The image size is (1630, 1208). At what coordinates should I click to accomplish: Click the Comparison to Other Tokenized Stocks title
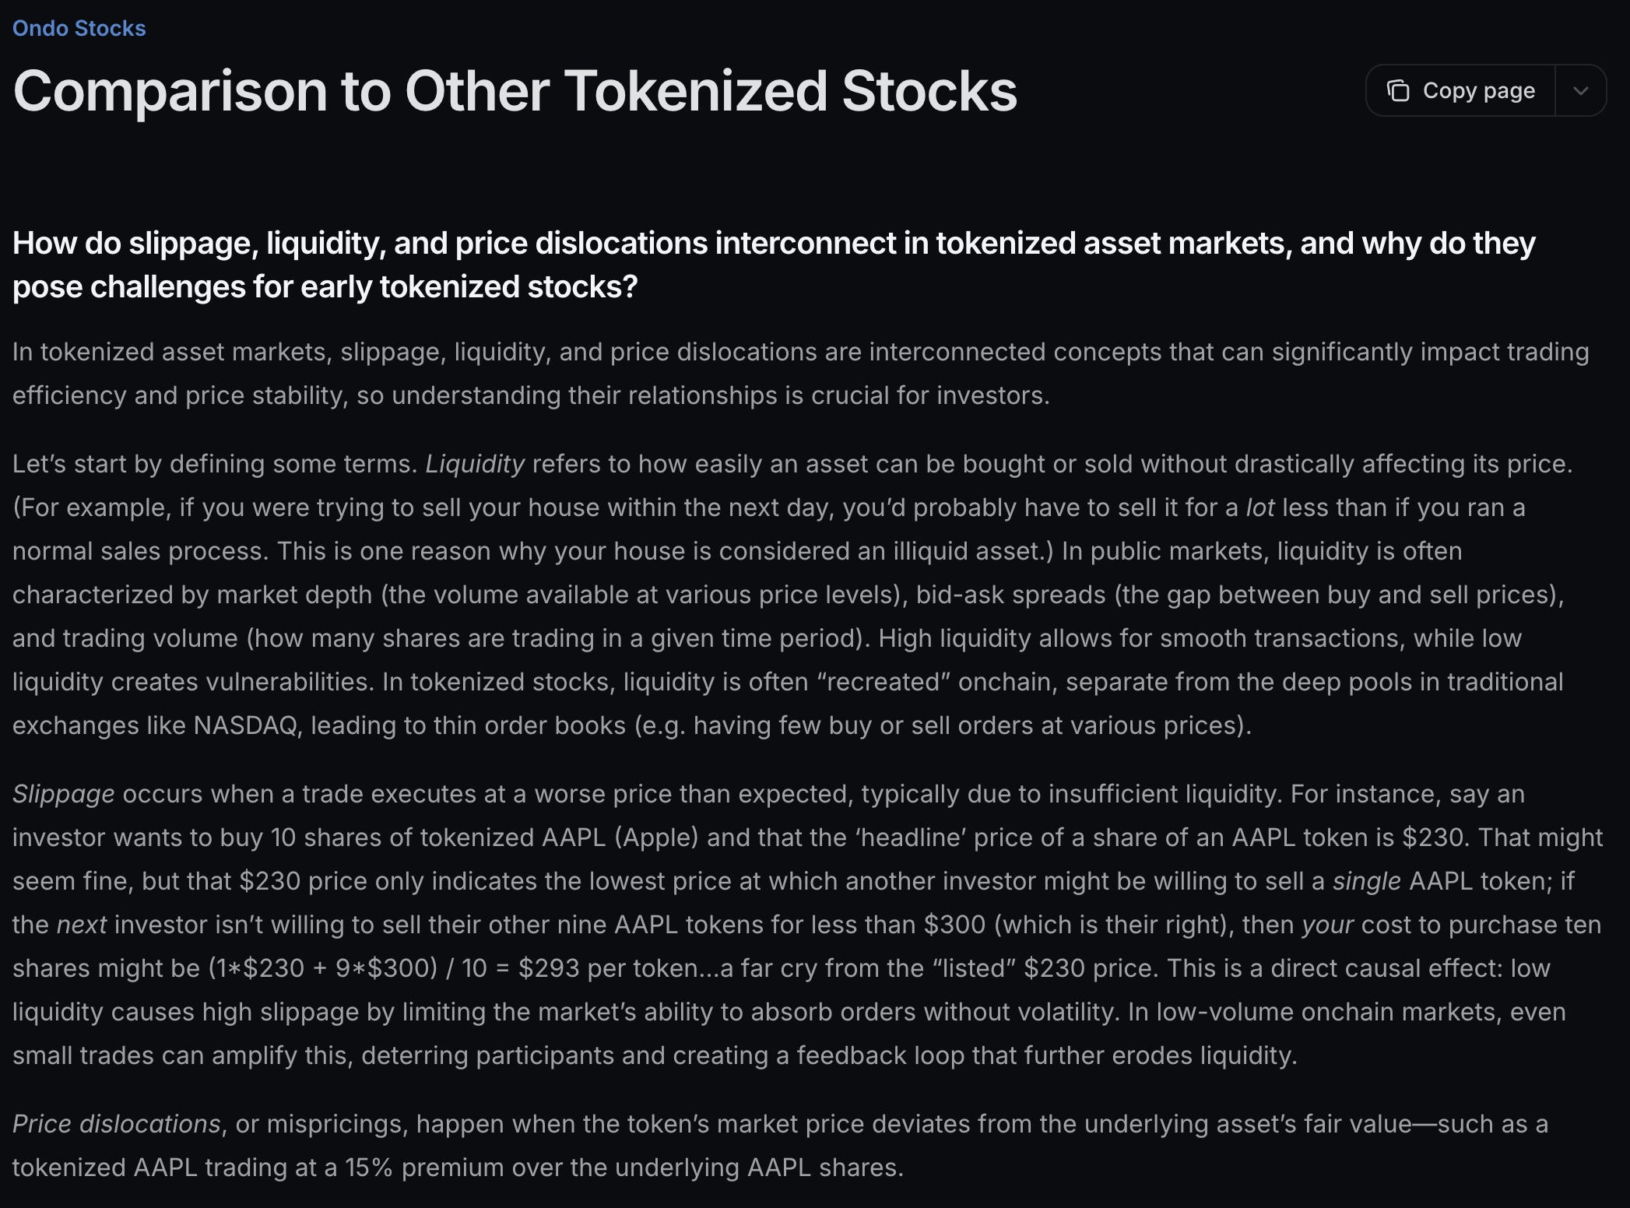tap(515, 91)
